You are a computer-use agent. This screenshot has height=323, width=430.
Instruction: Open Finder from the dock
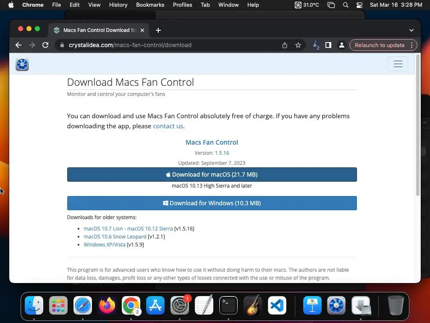tap(34, 305)
